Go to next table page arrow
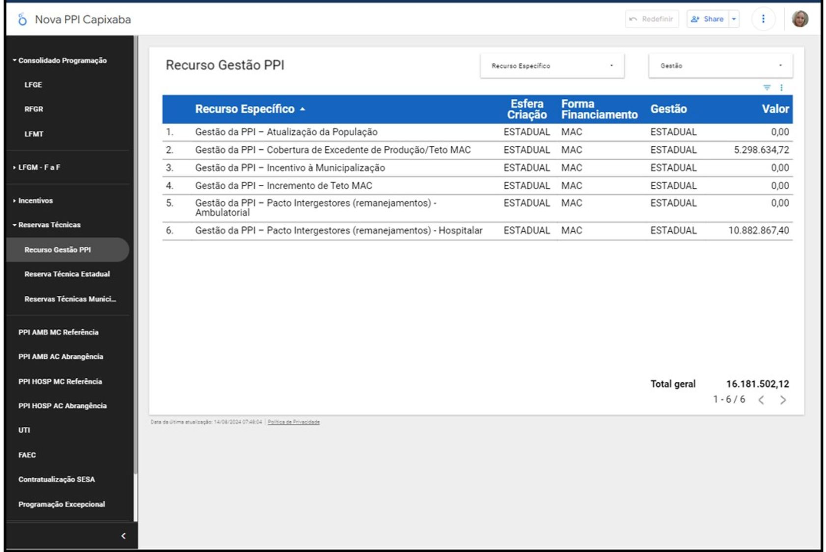Screen dimensions: 826x552 (x=783, y=400)
